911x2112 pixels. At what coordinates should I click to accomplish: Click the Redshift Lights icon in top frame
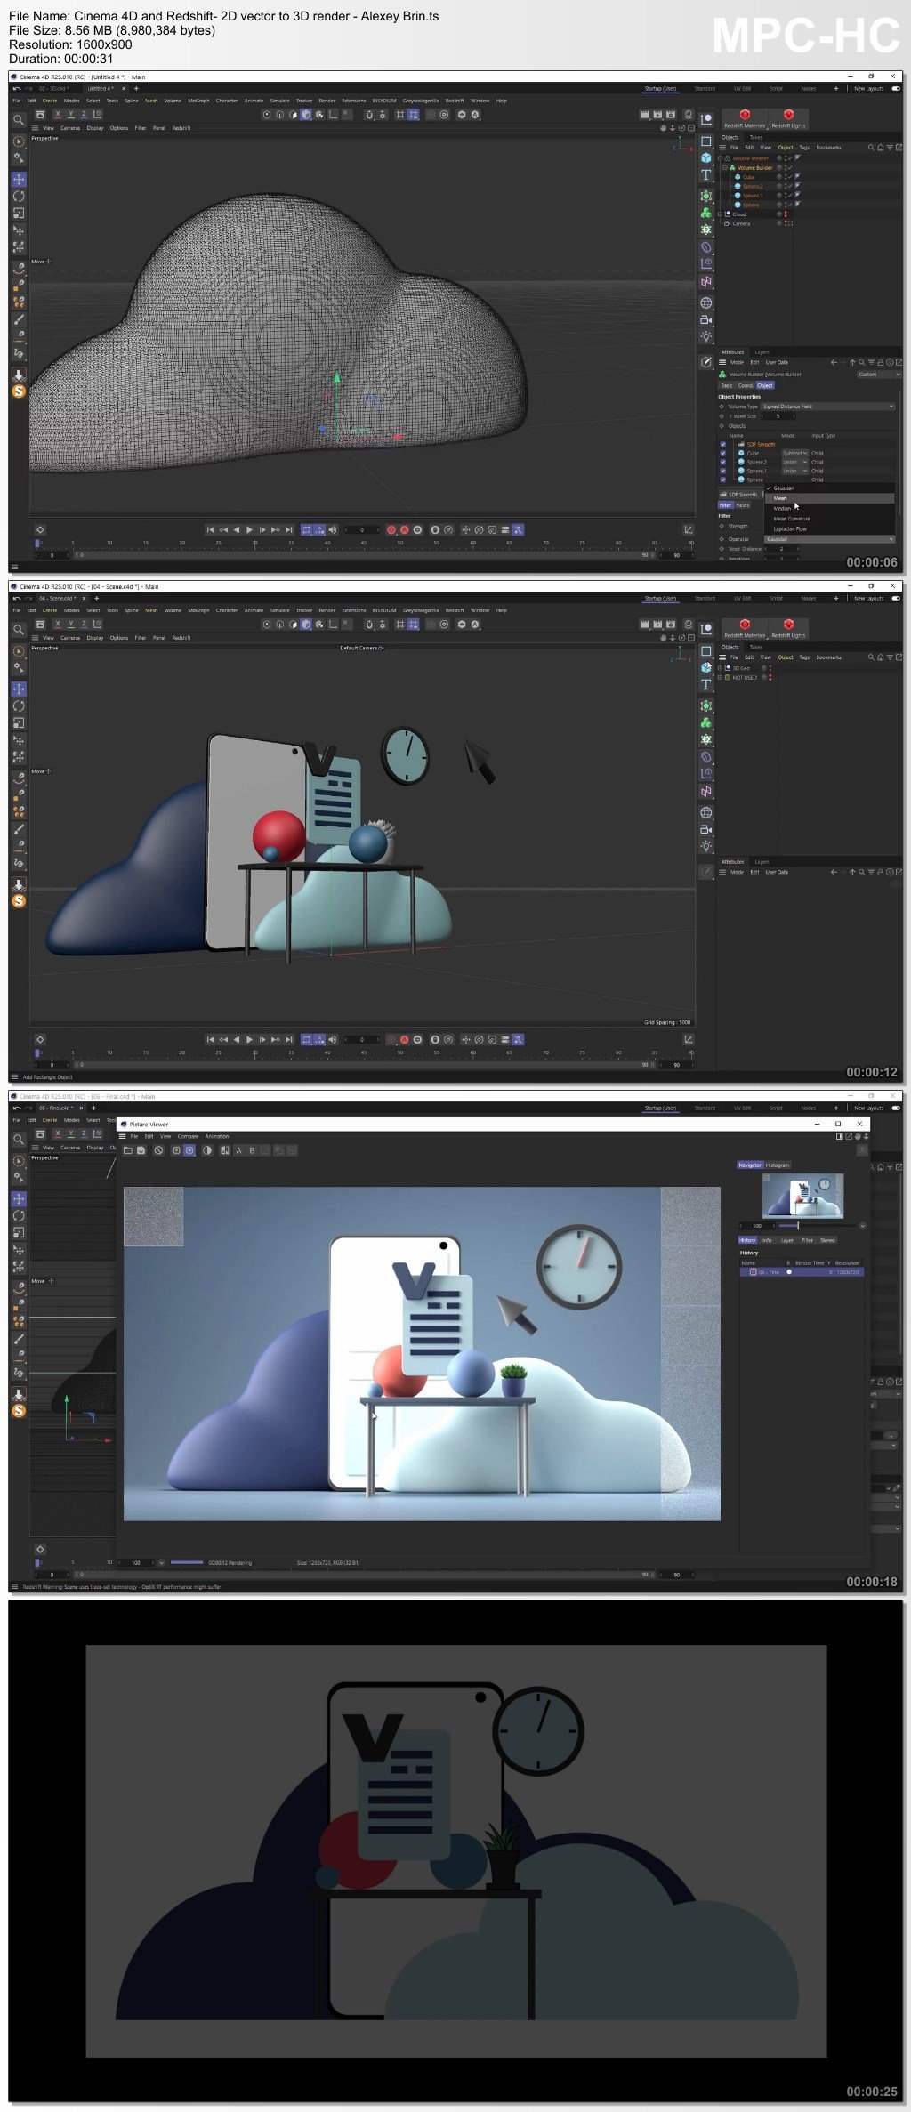(788, 116)
